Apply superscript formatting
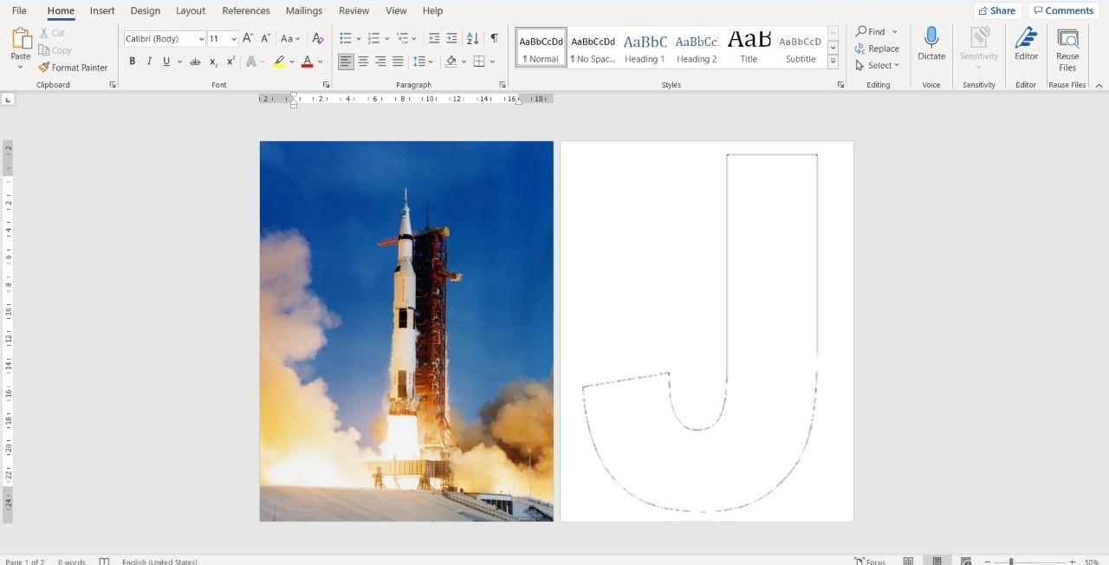The height and width of the screenshot is (565, 1109). [230, 62]
